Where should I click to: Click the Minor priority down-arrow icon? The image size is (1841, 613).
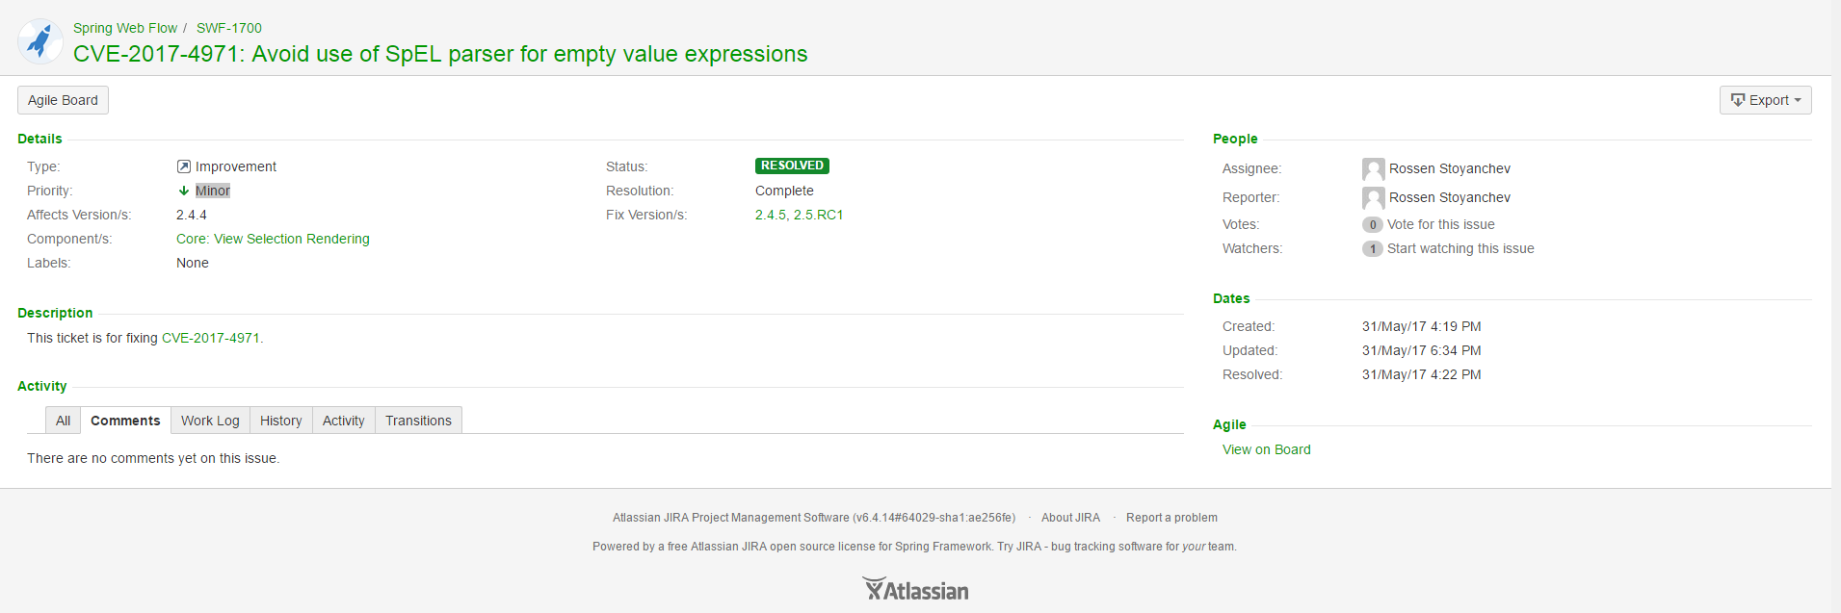point(184,191)
